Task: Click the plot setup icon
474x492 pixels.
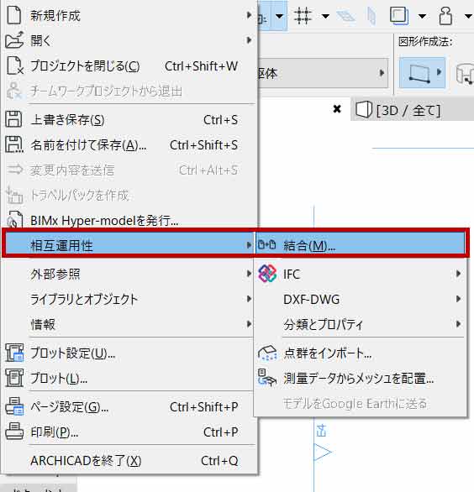Action: click(14, 353)
